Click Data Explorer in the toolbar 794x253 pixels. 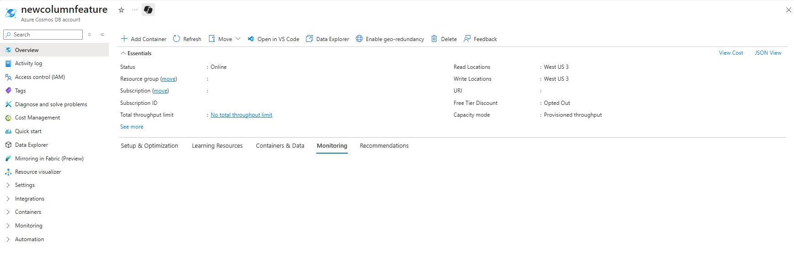327,39
